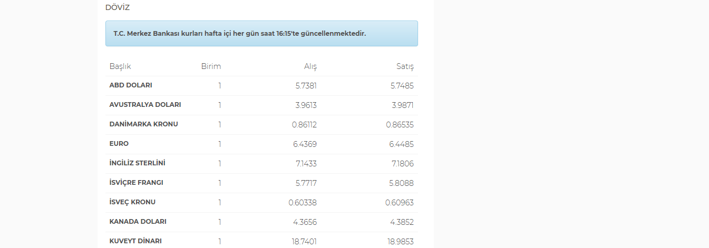Image resolution: width=709 pixels, height=248 pixels.
Task: Select the DANİMARKA KRONU row label
Action: pos(143,124)
